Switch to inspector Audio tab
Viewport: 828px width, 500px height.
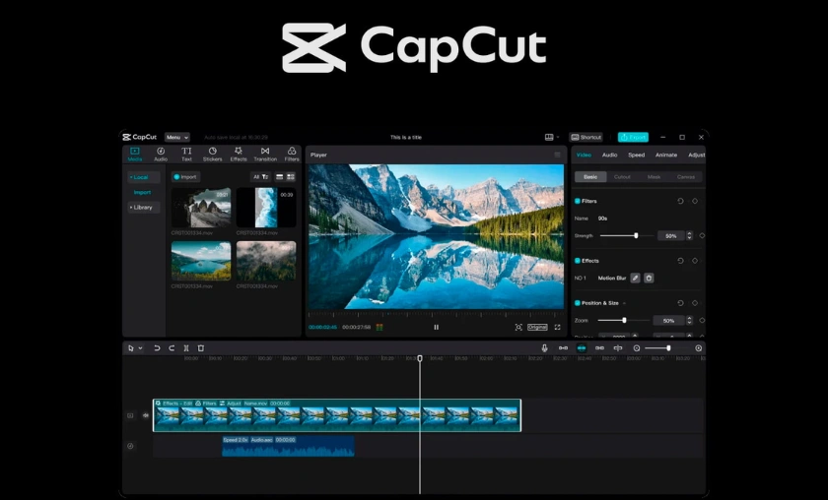[609, 156]
